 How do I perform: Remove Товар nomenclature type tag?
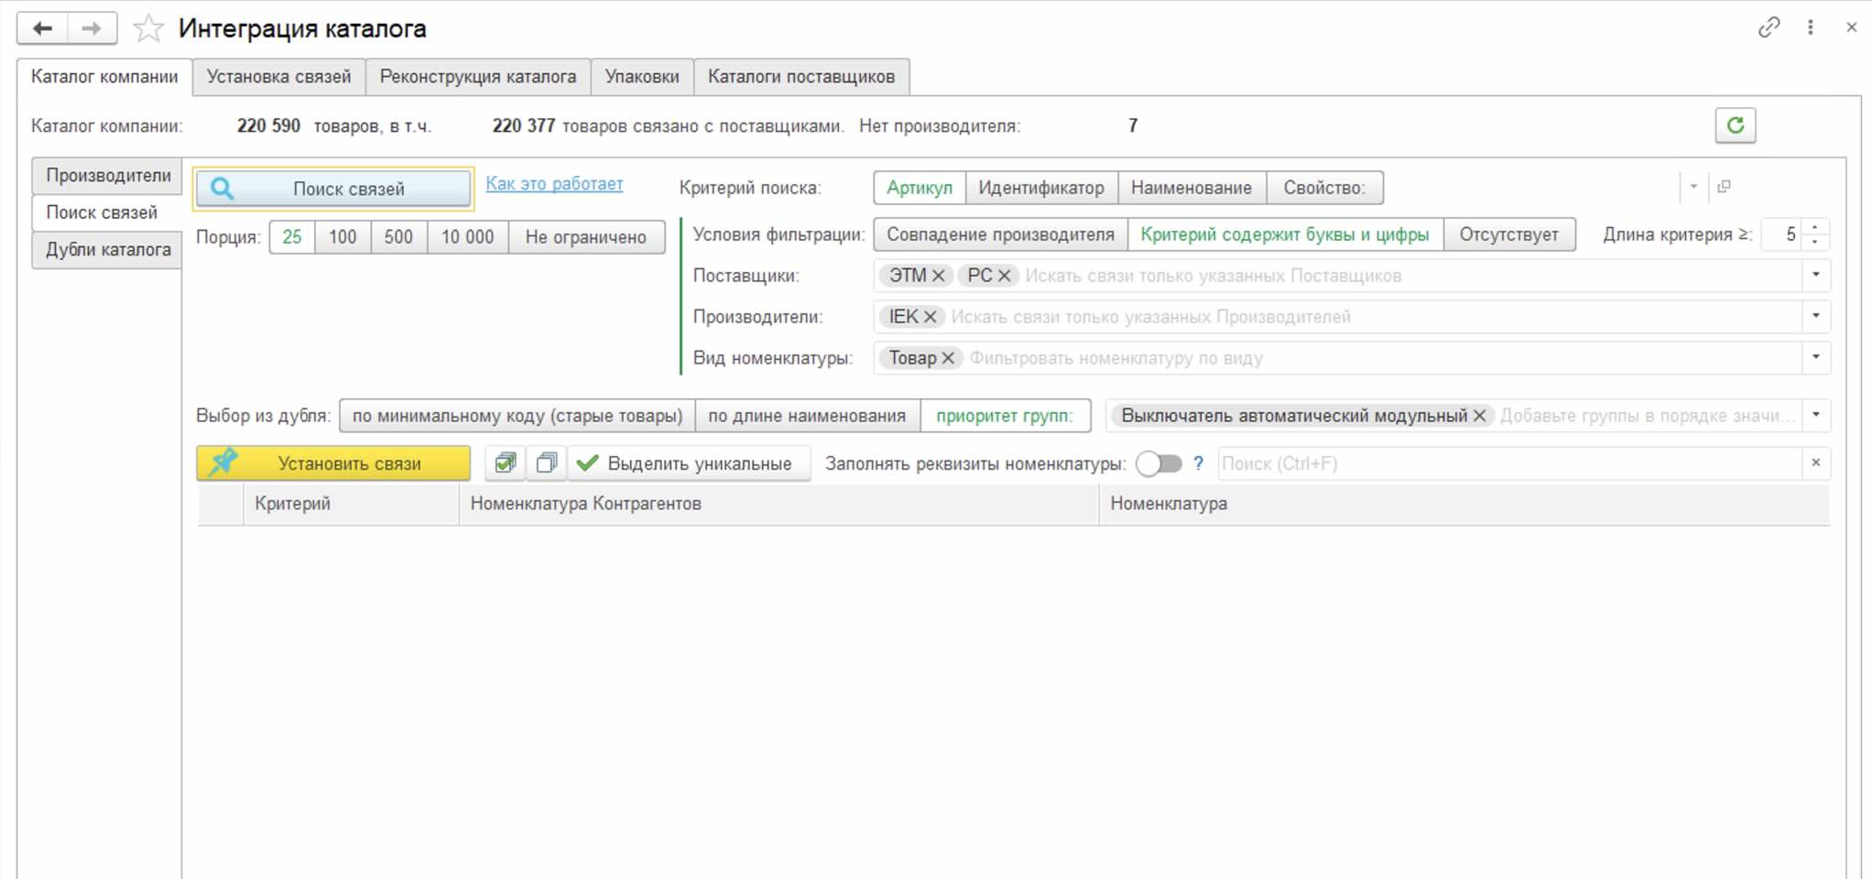pos(948,358)
